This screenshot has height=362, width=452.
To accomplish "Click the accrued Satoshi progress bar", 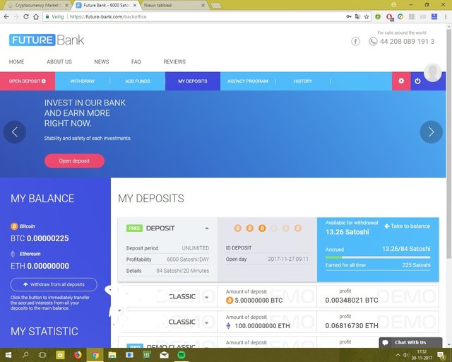I will [x=378, y=257].
